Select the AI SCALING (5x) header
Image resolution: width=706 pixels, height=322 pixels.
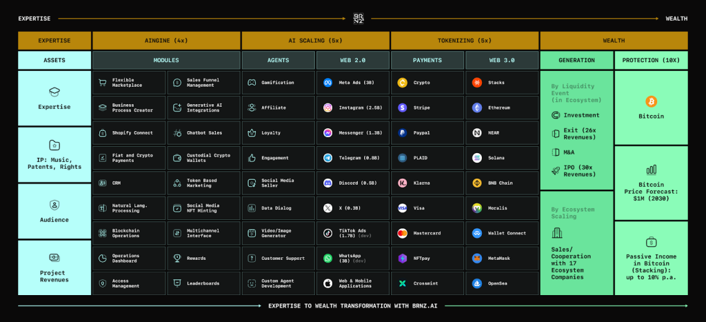tap(315, 41)
